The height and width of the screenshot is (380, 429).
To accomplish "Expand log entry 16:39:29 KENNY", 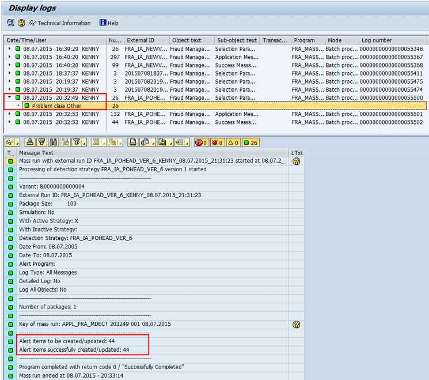I will pyautogui.click(x=10, y=49).
